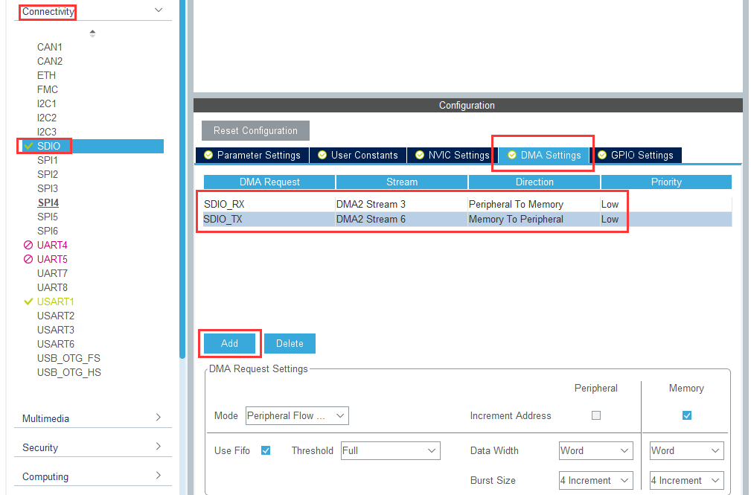Select UART5 peripheral

tap(52, 259)
